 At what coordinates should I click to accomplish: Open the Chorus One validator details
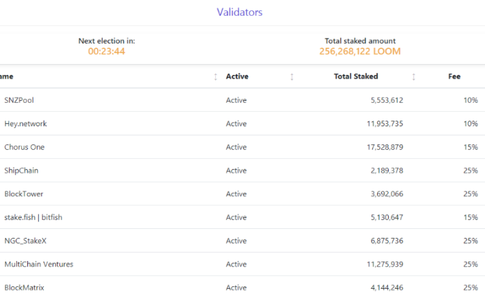(24, 147)
